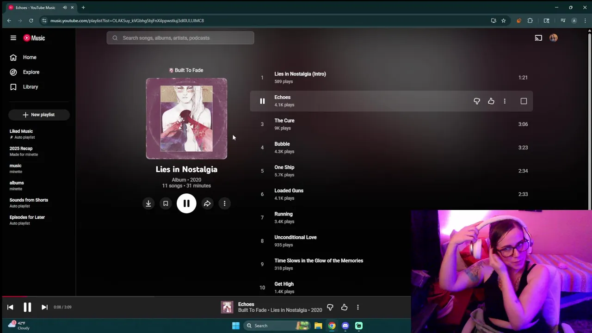Pause playback in the bottom player bar
The image size is (592, 333).
27,307
